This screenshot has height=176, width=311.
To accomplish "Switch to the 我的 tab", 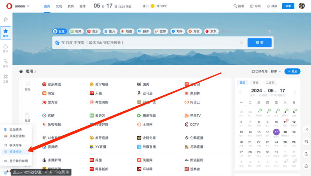I will 71,6.
